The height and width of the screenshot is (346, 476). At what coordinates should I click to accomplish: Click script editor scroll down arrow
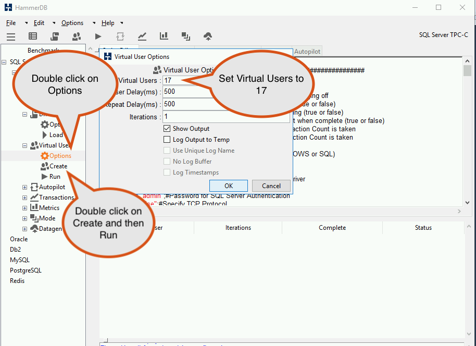468,203
